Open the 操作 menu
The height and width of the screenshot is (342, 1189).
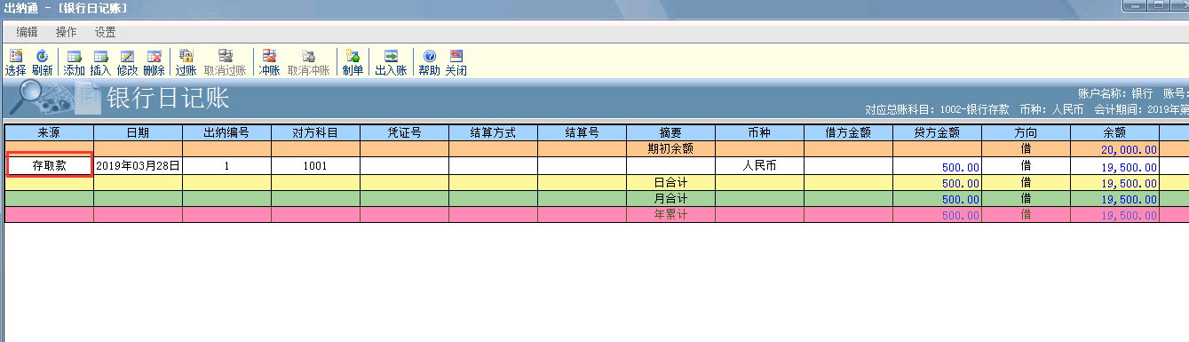point(67,32)
